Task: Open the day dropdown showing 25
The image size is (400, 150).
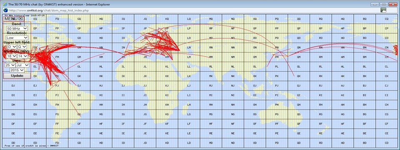Action: tap(10, 65)
